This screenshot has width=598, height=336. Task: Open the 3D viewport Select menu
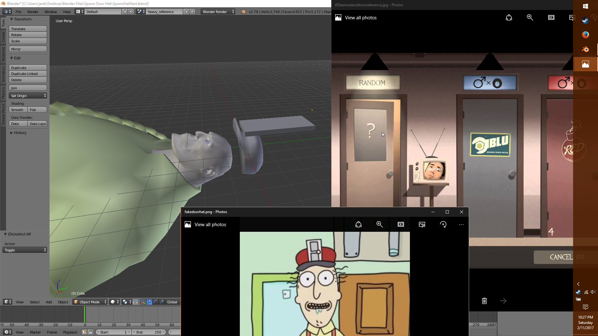point(35,302)
